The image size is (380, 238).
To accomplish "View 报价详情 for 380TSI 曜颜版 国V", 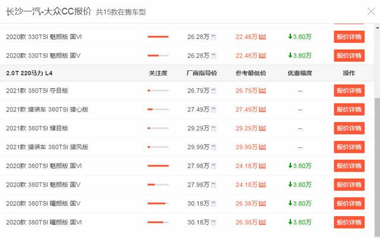I will (349, 204).
